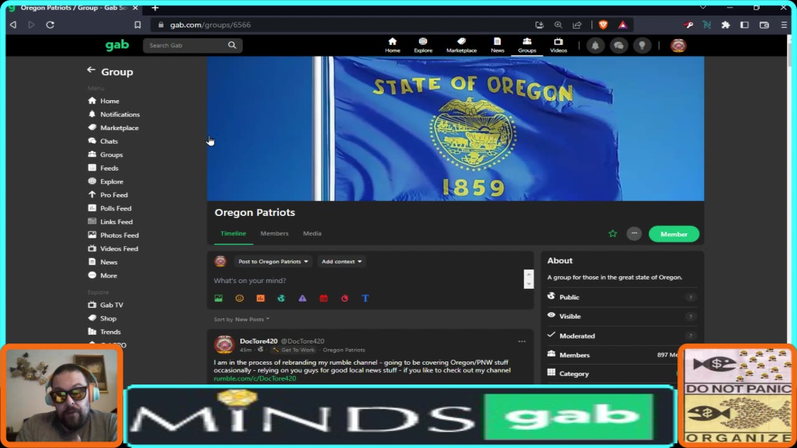Expand the Post to Oregon Patriots dropdown
The width and height of the screenshot is (797, 448).
point(273,261)
